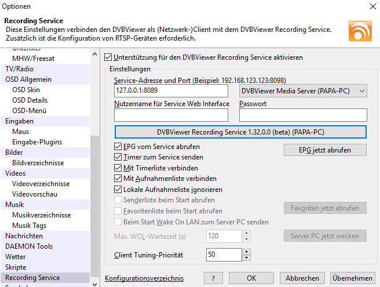The width and height of the screenshot is (380, 287).
Task: Open the DVBViewer Media Server dropdown
Action: click(303, 91)
